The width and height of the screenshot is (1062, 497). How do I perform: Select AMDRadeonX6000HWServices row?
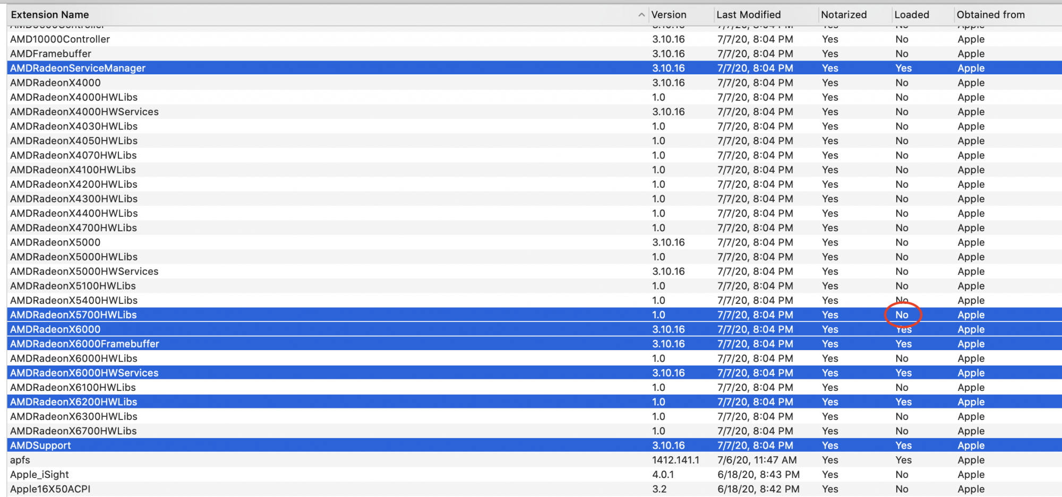click(534, 373)
